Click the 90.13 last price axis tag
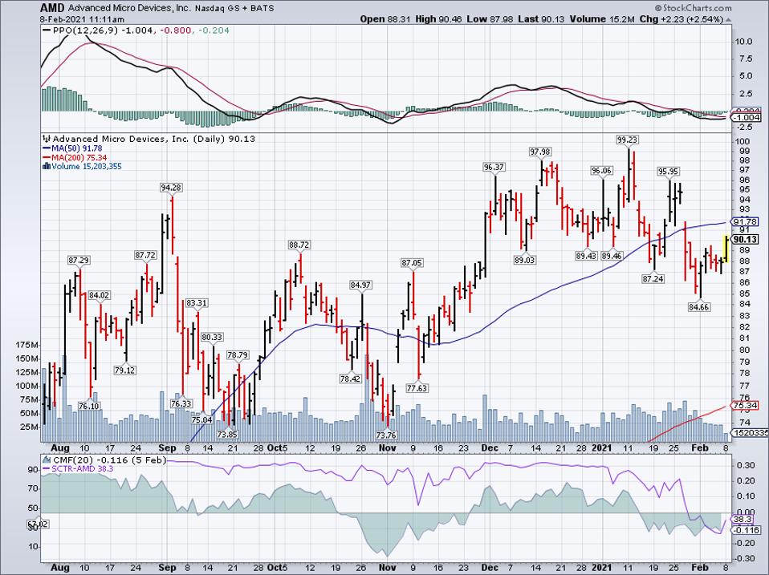The image size is (769, 575). [746, 239]
